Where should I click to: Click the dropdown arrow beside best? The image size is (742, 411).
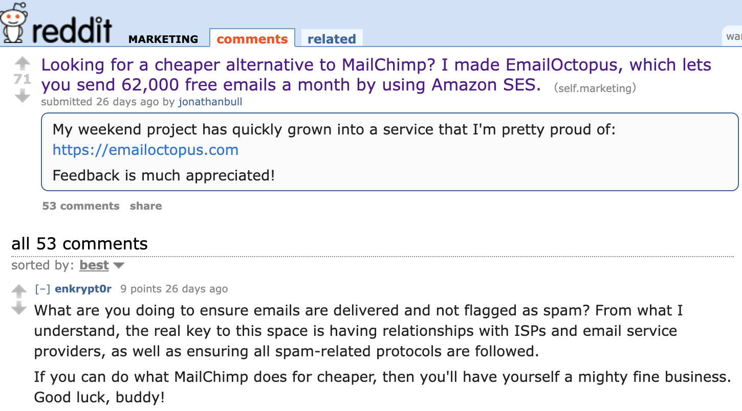119,265
